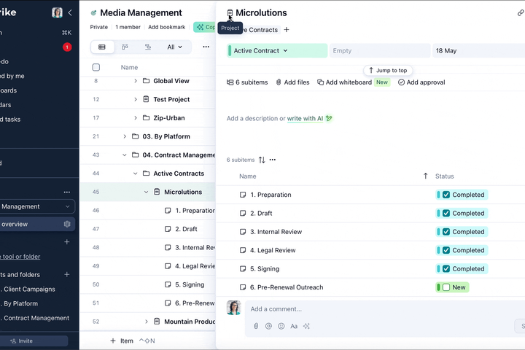
Task: Uncheck Completed status of 1. Preparation
Action: 446,195
